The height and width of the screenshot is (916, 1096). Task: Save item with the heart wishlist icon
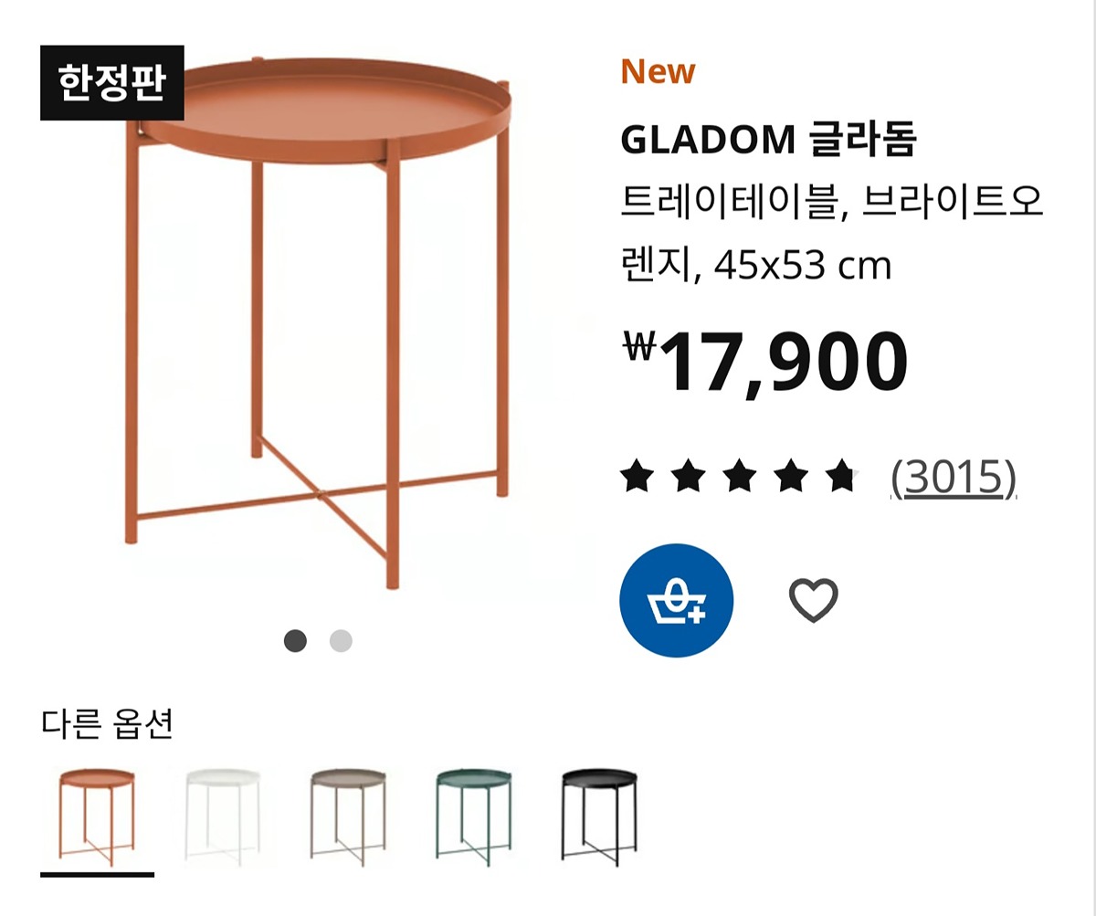click(x=813, y=600)
